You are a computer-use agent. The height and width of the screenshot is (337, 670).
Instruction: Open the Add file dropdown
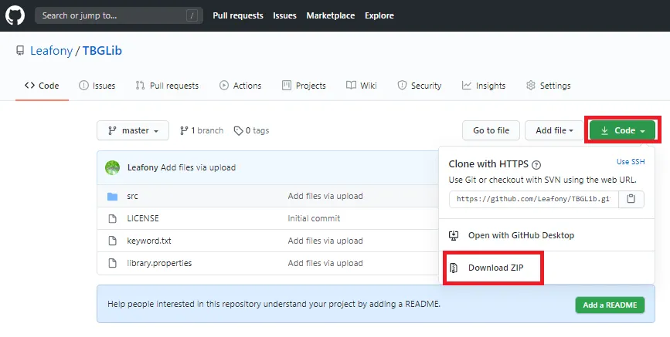point(554,131)
